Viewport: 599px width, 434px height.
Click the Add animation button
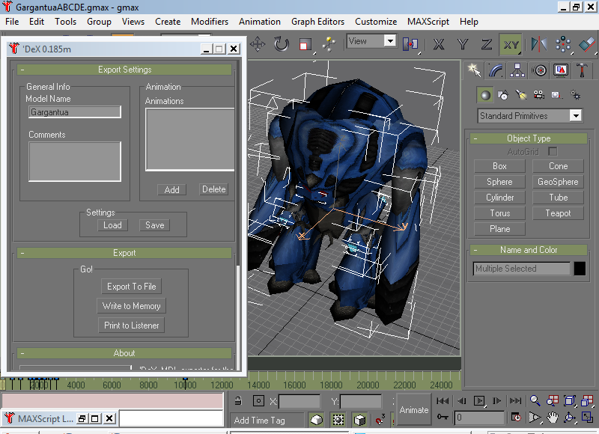pyautogui.click(x=172, y=190)
